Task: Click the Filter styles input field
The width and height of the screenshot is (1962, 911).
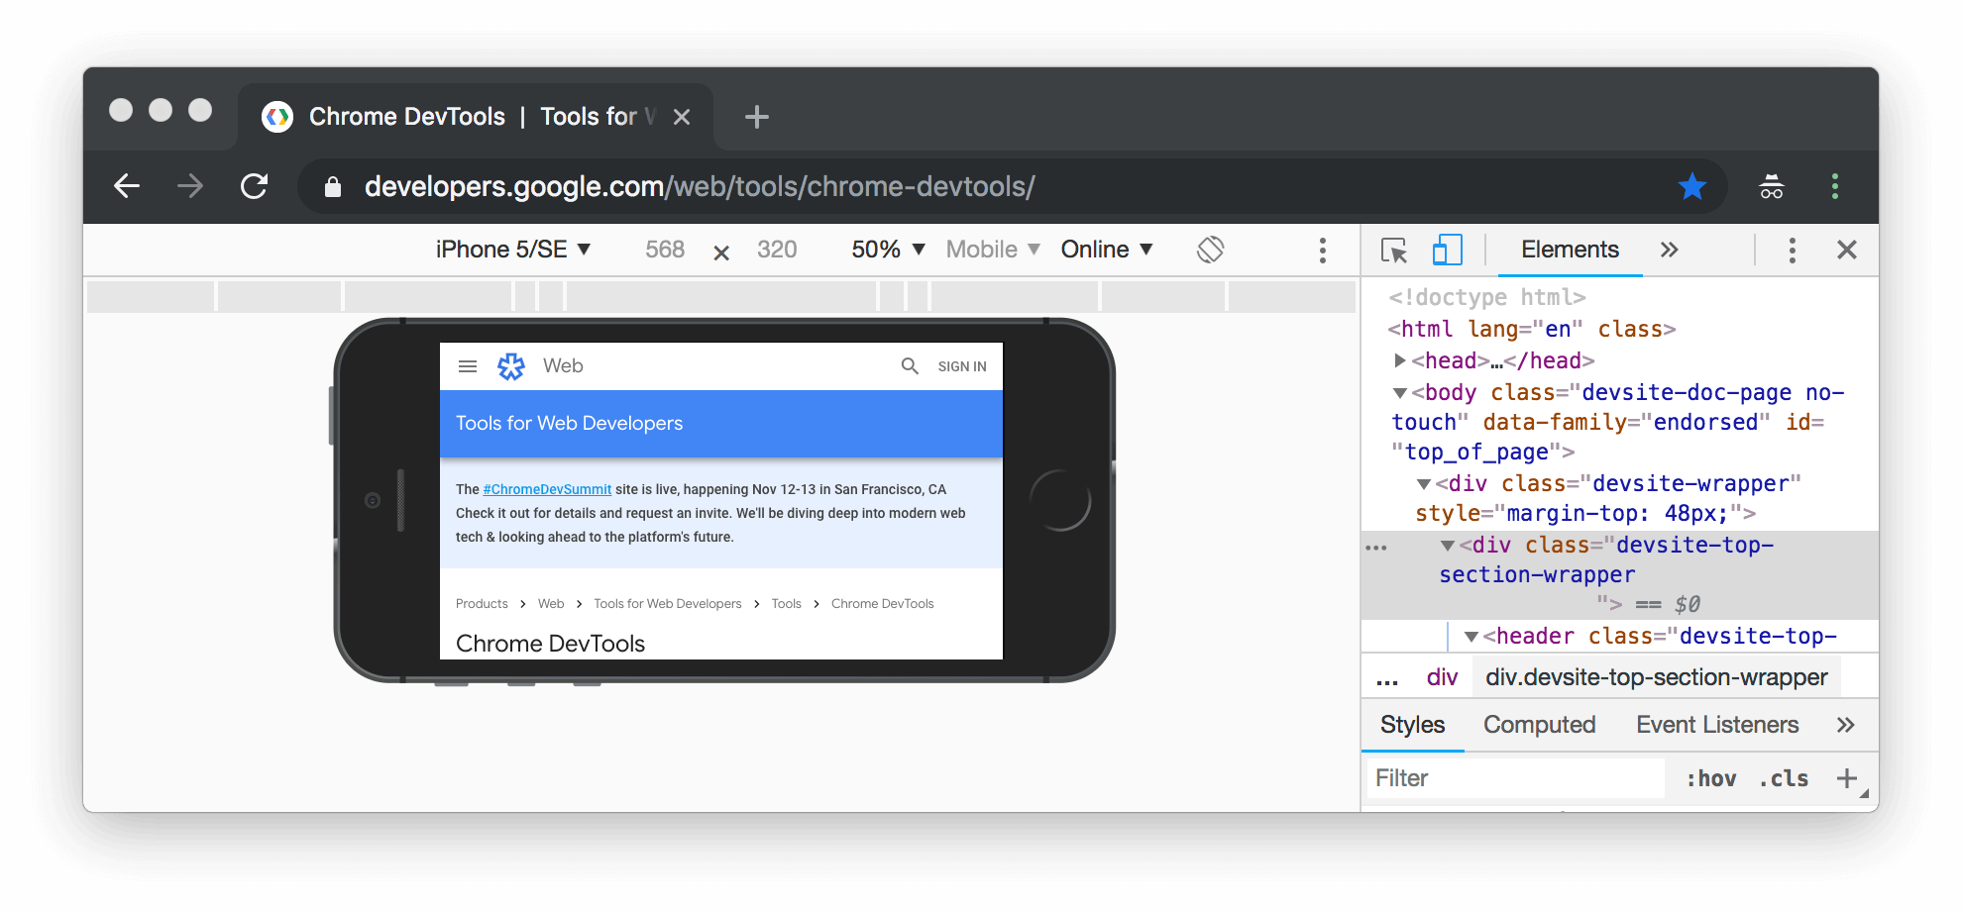Action: [x=1514, y=779]
